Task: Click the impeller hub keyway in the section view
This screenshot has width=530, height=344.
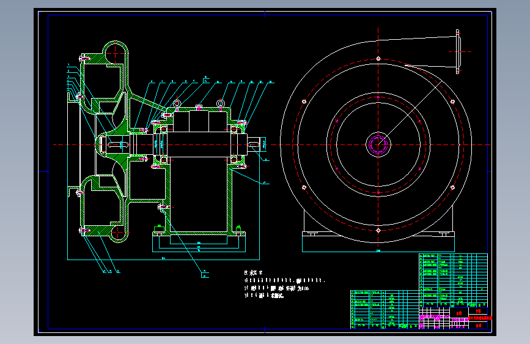Action: 118,145
